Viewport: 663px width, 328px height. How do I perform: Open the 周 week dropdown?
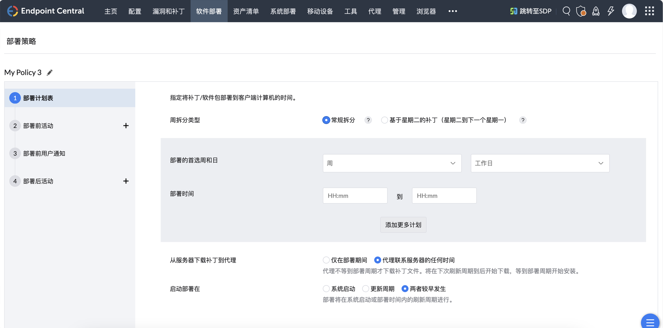click(x=392, y=163)
